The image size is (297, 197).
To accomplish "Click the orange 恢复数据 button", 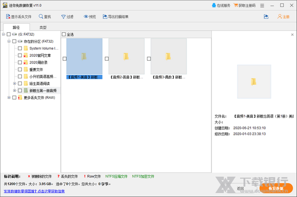I will click(x=276, y=188).
